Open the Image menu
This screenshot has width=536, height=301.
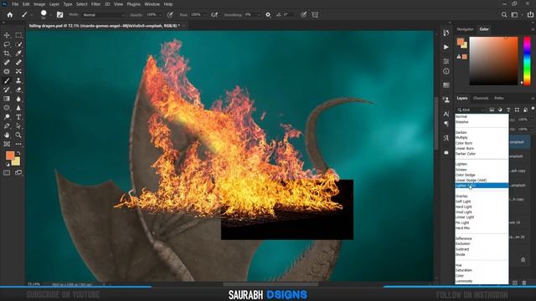tap(39, 4)
